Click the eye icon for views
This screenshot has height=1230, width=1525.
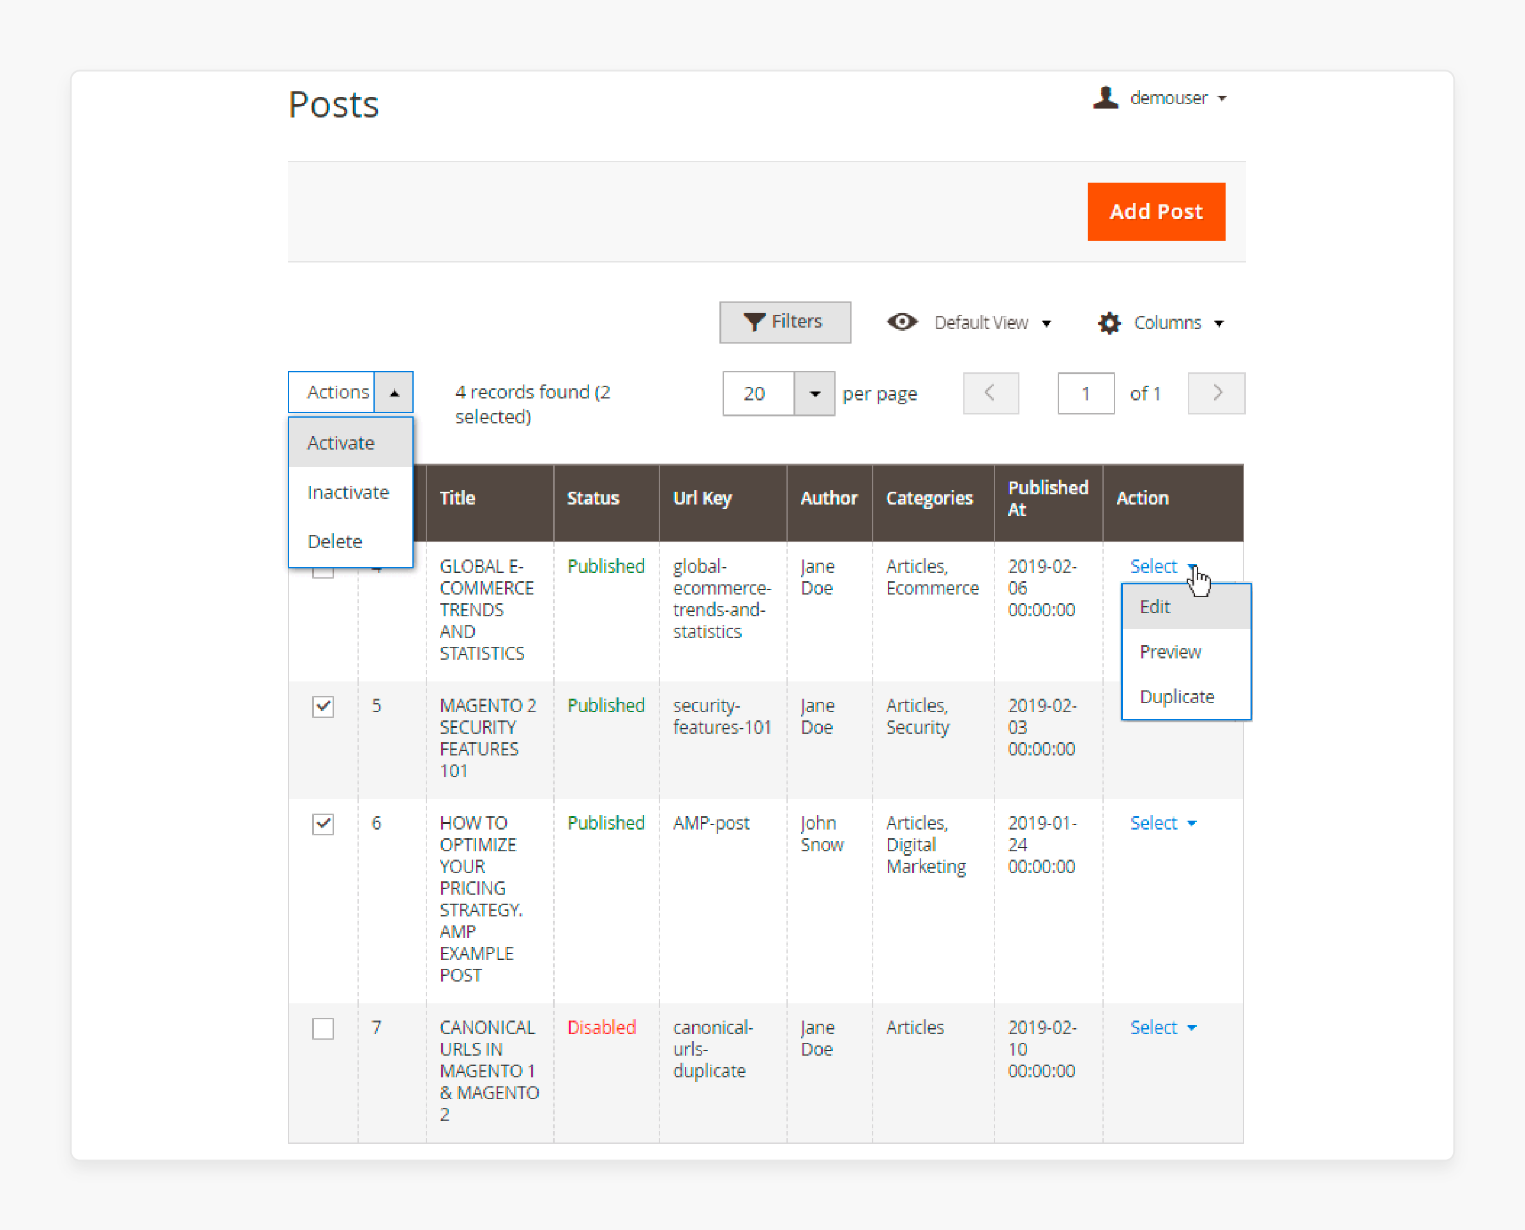tap(902, 322)
